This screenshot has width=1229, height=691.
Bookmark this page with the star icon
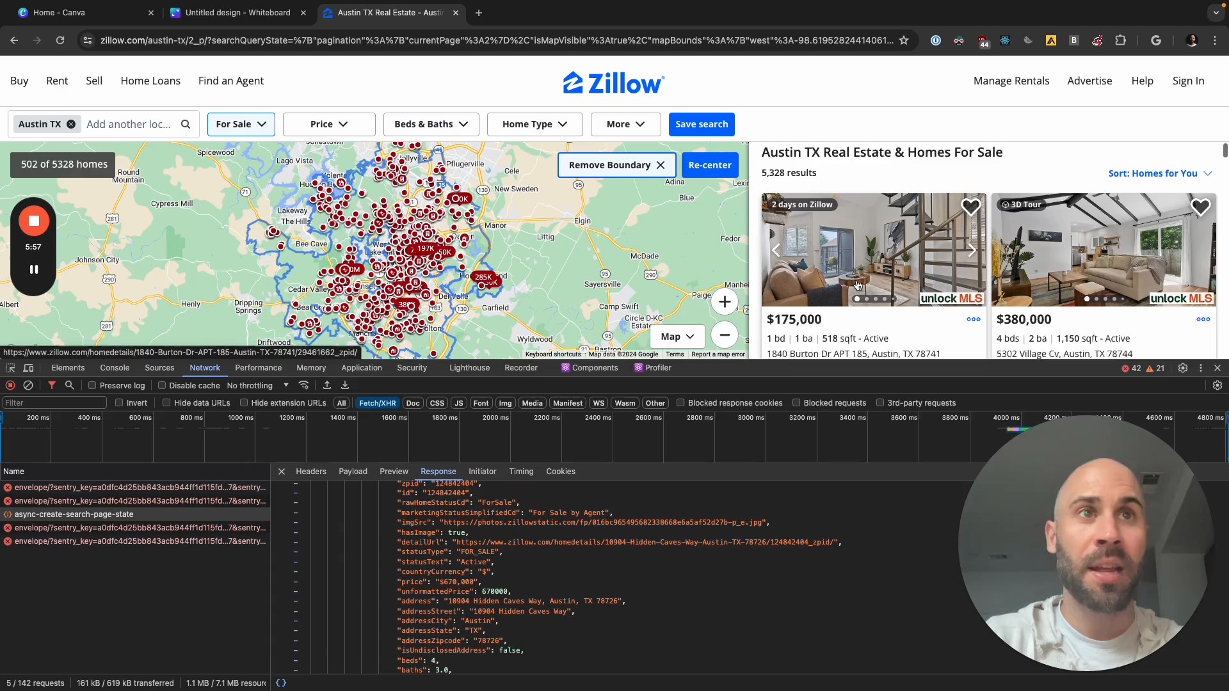click(904, 40)
